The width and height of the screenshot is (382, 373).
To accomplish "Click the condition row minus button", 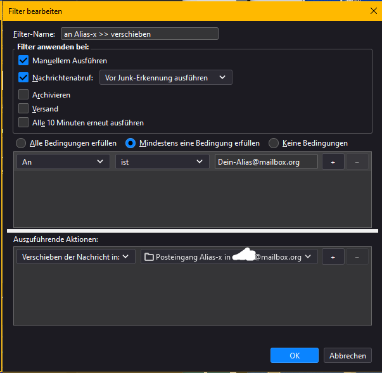I will (357, 161).
